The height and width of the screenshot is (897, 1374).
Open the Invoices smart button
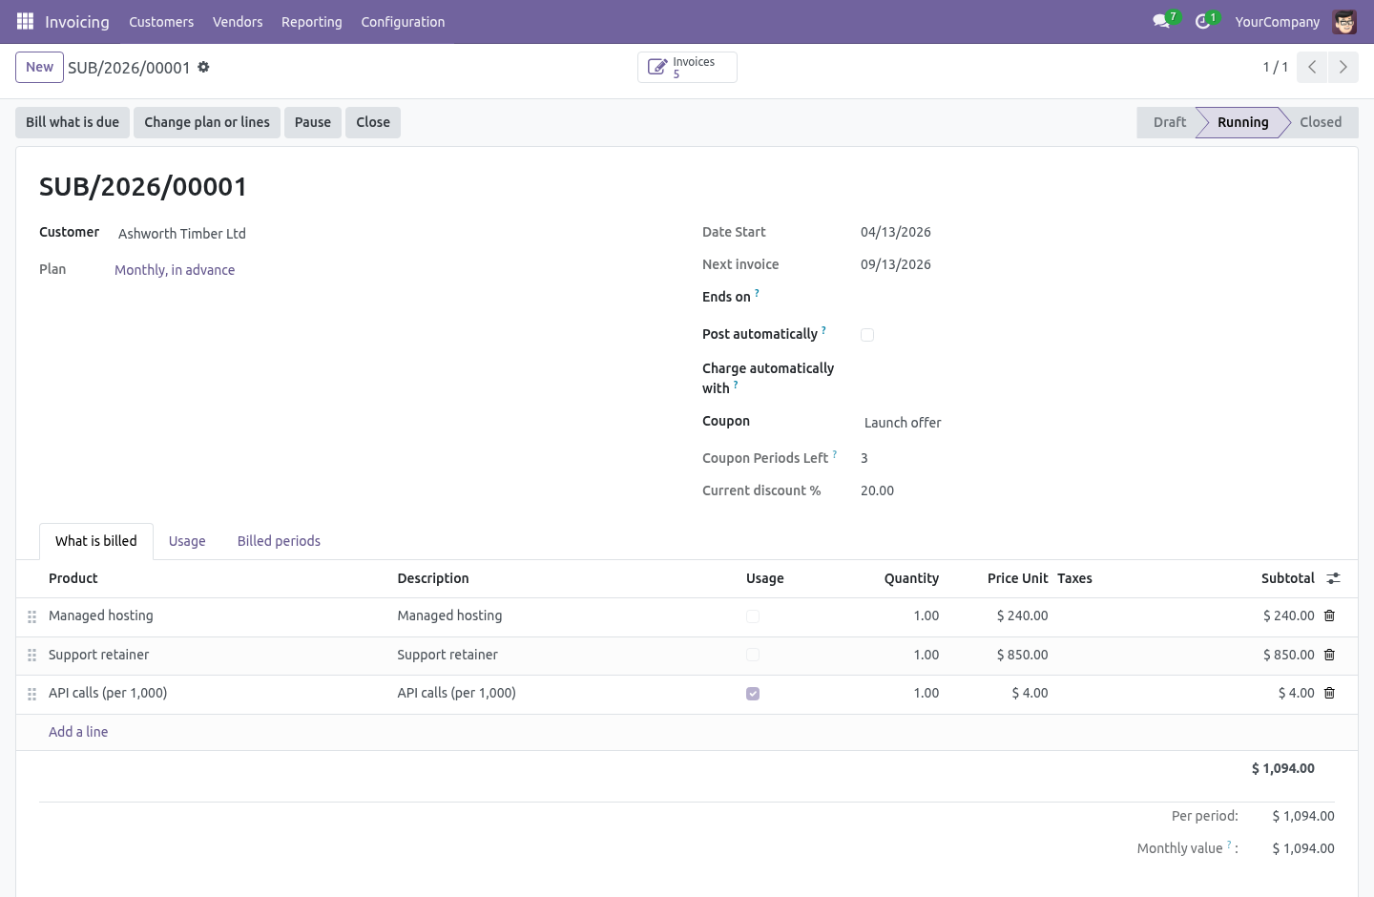tap(687, 67)
